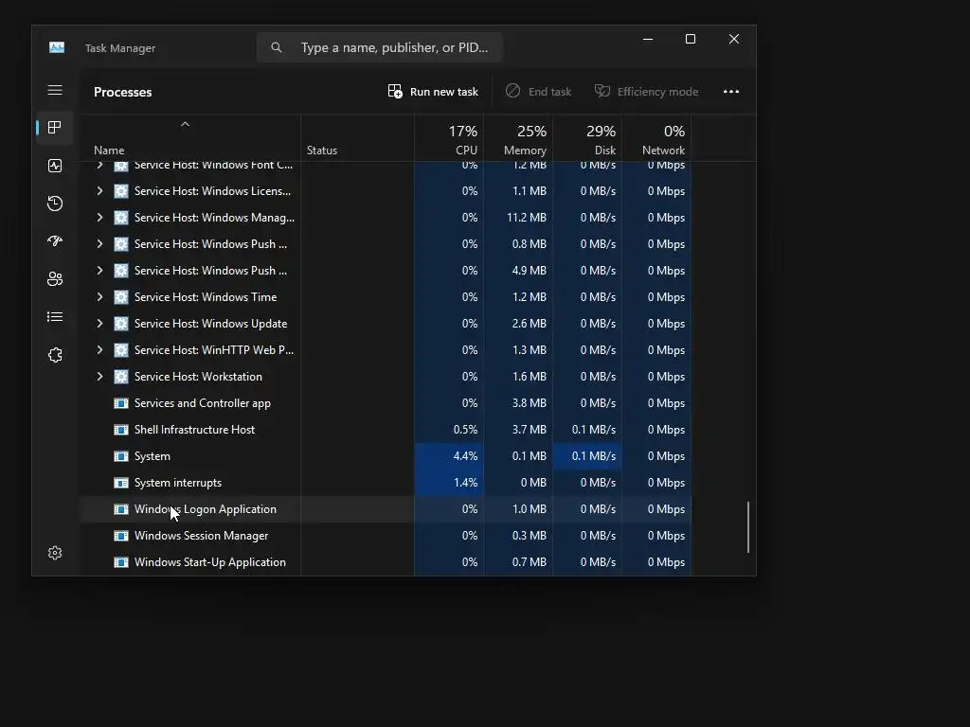Click Run new task button
This screenshot has height=727, width=970.
tap(433, 92)
